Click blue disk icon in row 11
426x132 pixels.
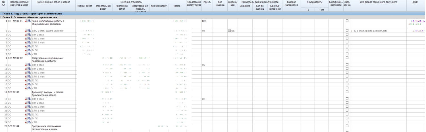pos(30,69)
